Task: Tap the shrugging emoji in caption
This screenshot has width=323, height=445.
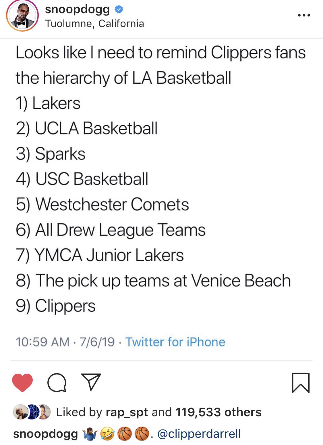Action: 90,434
